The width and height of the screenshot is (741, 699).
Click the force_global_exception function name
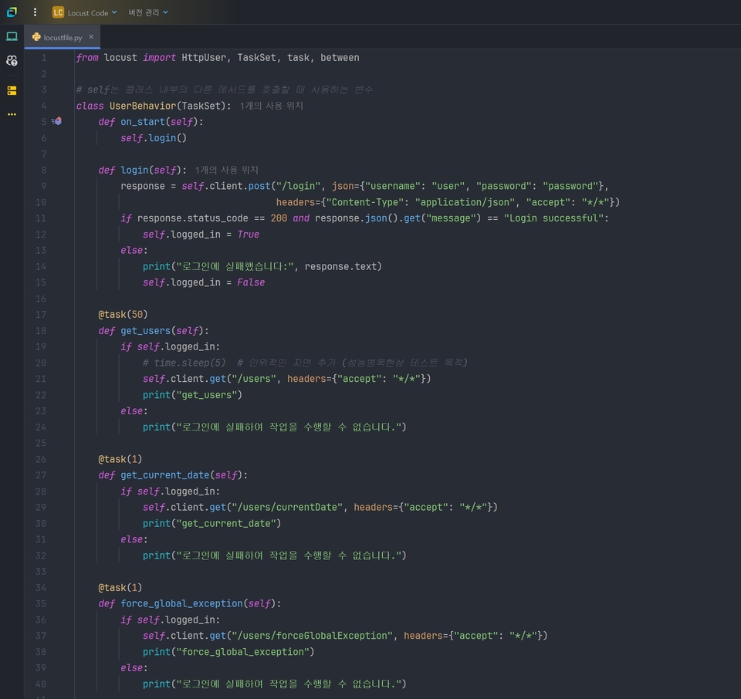181,603
